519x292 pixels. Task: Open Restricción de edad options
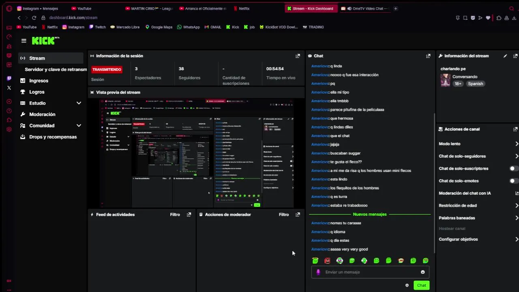tap(478, 206)
